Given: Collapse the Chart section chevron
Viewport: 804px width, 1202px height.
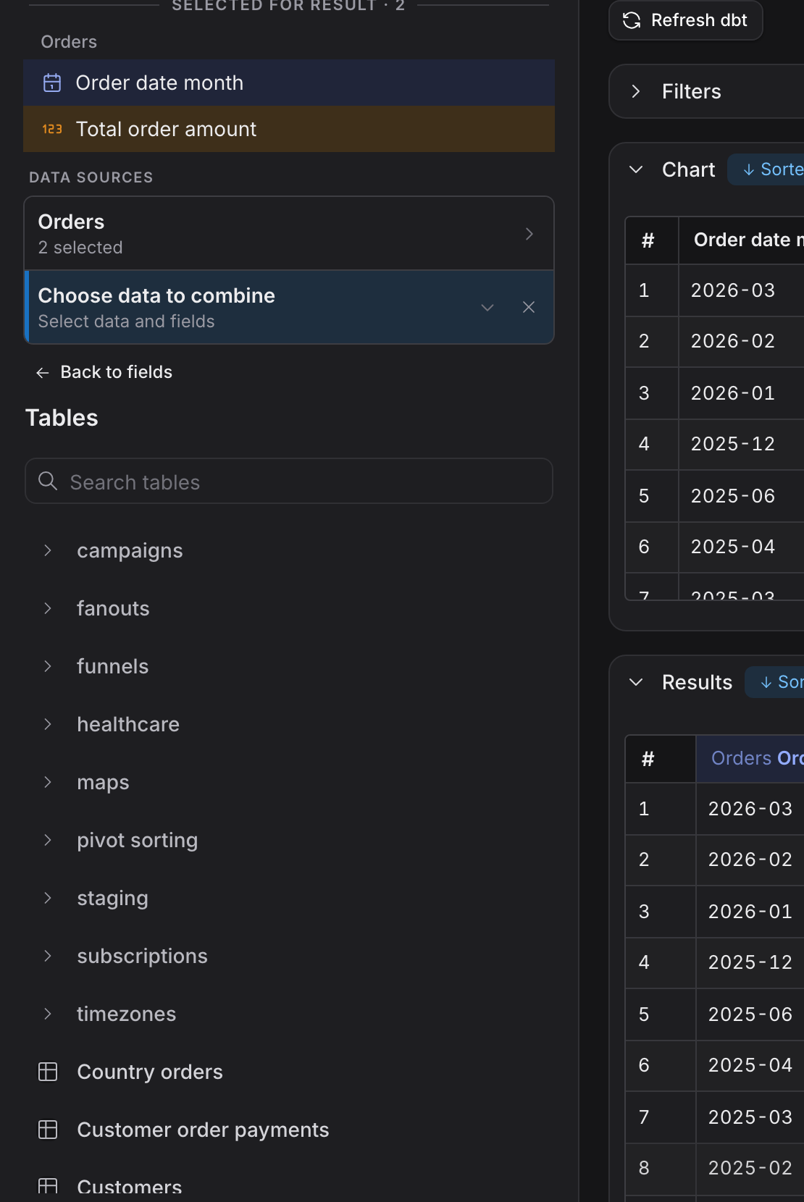Looking at the screenshot, I should tap(636, 169).
